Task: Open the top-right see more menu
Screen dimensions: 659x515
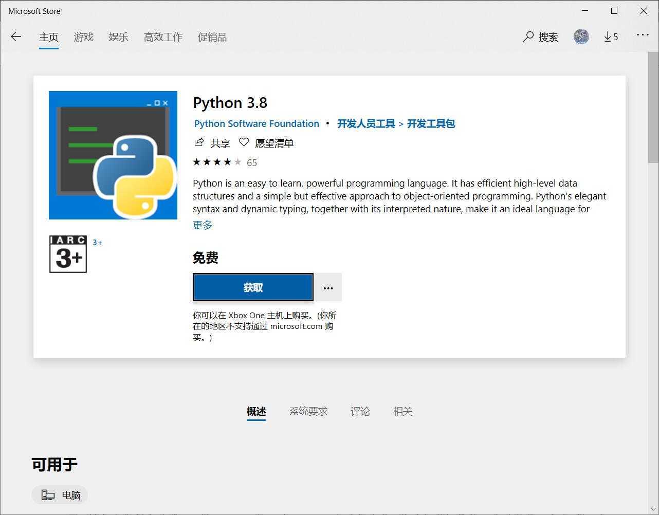Action: (x=643, y=35)
